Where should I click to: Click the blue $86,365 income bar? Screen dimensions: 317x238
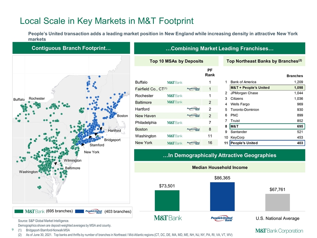point(222,196)
